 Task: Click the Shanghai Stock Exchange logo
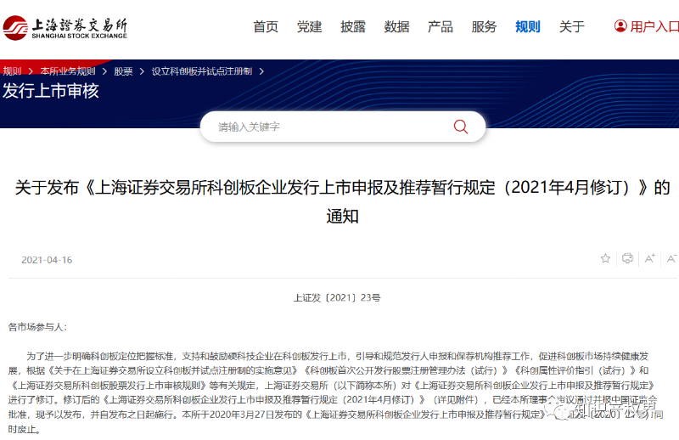click(65, 28)
